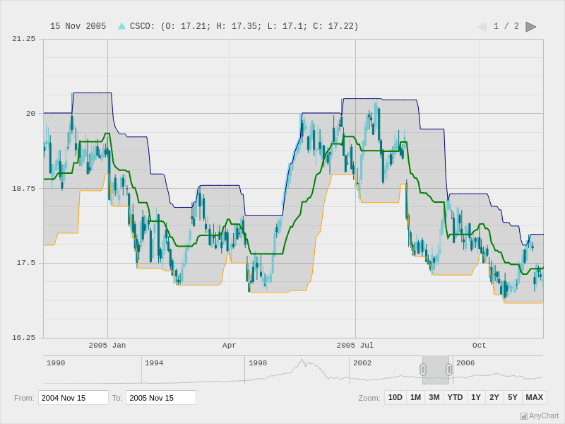Click the 1 / 2 legend page indicator
The image size is (565, 424).
[x=506, y=26]
